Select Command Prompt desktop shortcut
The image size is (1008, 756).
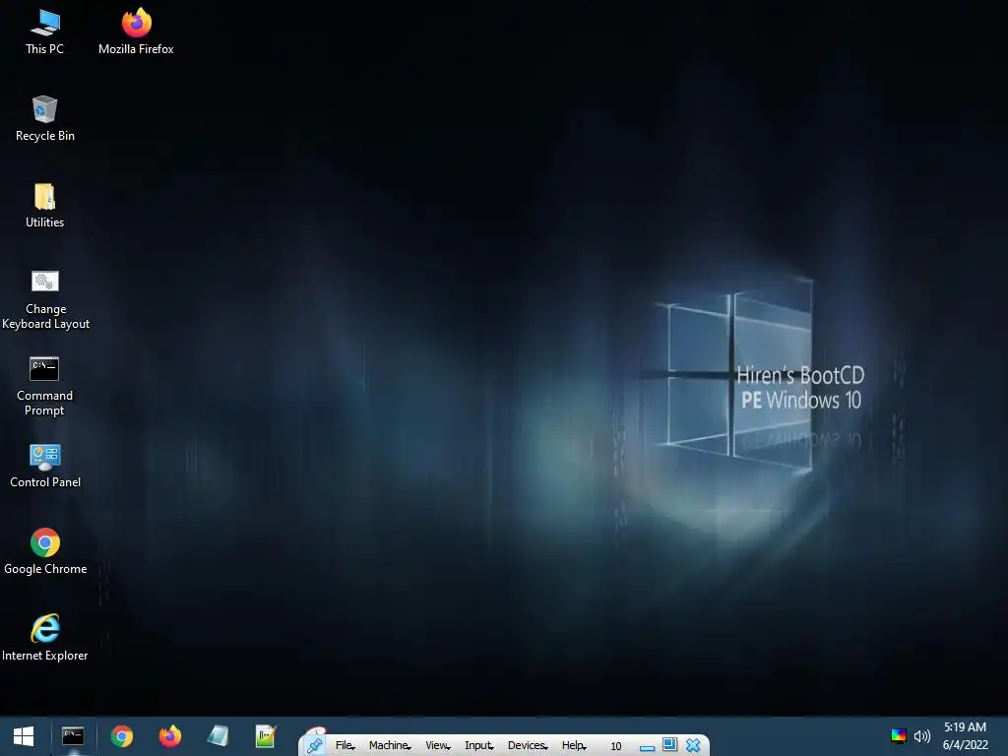(44, 386)
